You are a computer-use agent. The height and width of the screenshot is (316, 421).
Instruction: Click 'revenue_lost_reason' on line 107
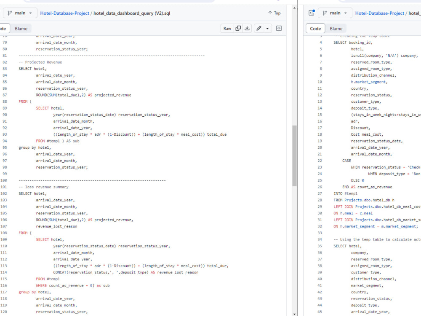[x=56, y=227]
